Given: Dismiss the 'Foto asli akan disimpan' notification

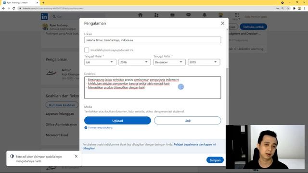Looking at the screenshot, I should (x=76, y=156).
